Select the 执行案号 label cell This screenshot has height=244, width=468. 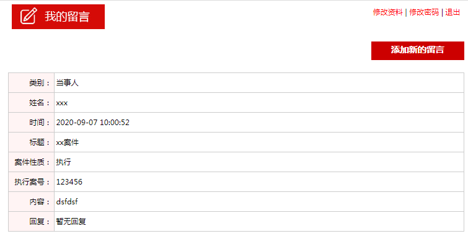point(32,181)
